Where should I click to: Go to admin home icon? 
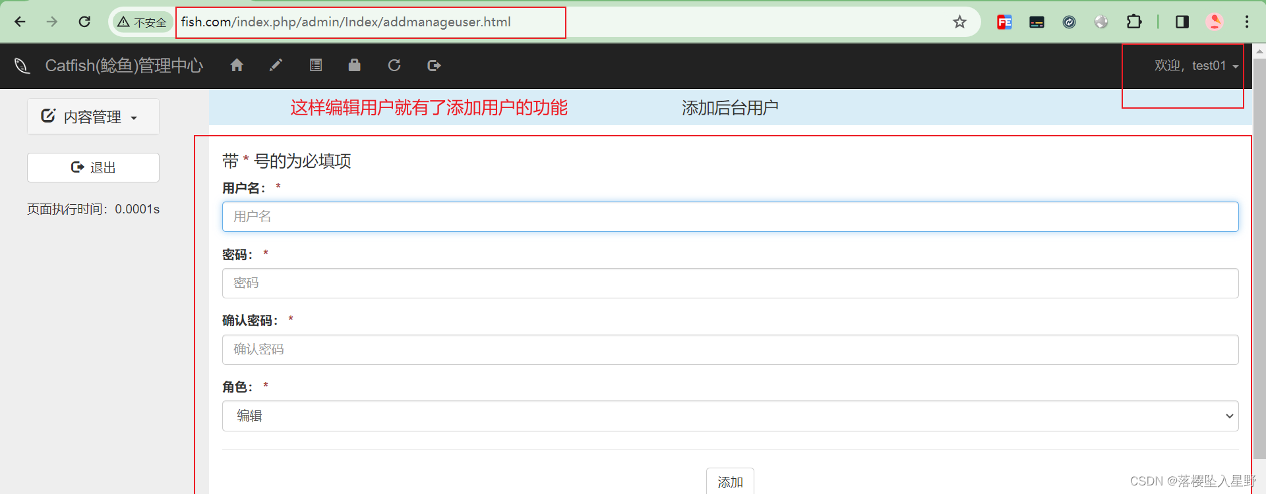[237, 65]
